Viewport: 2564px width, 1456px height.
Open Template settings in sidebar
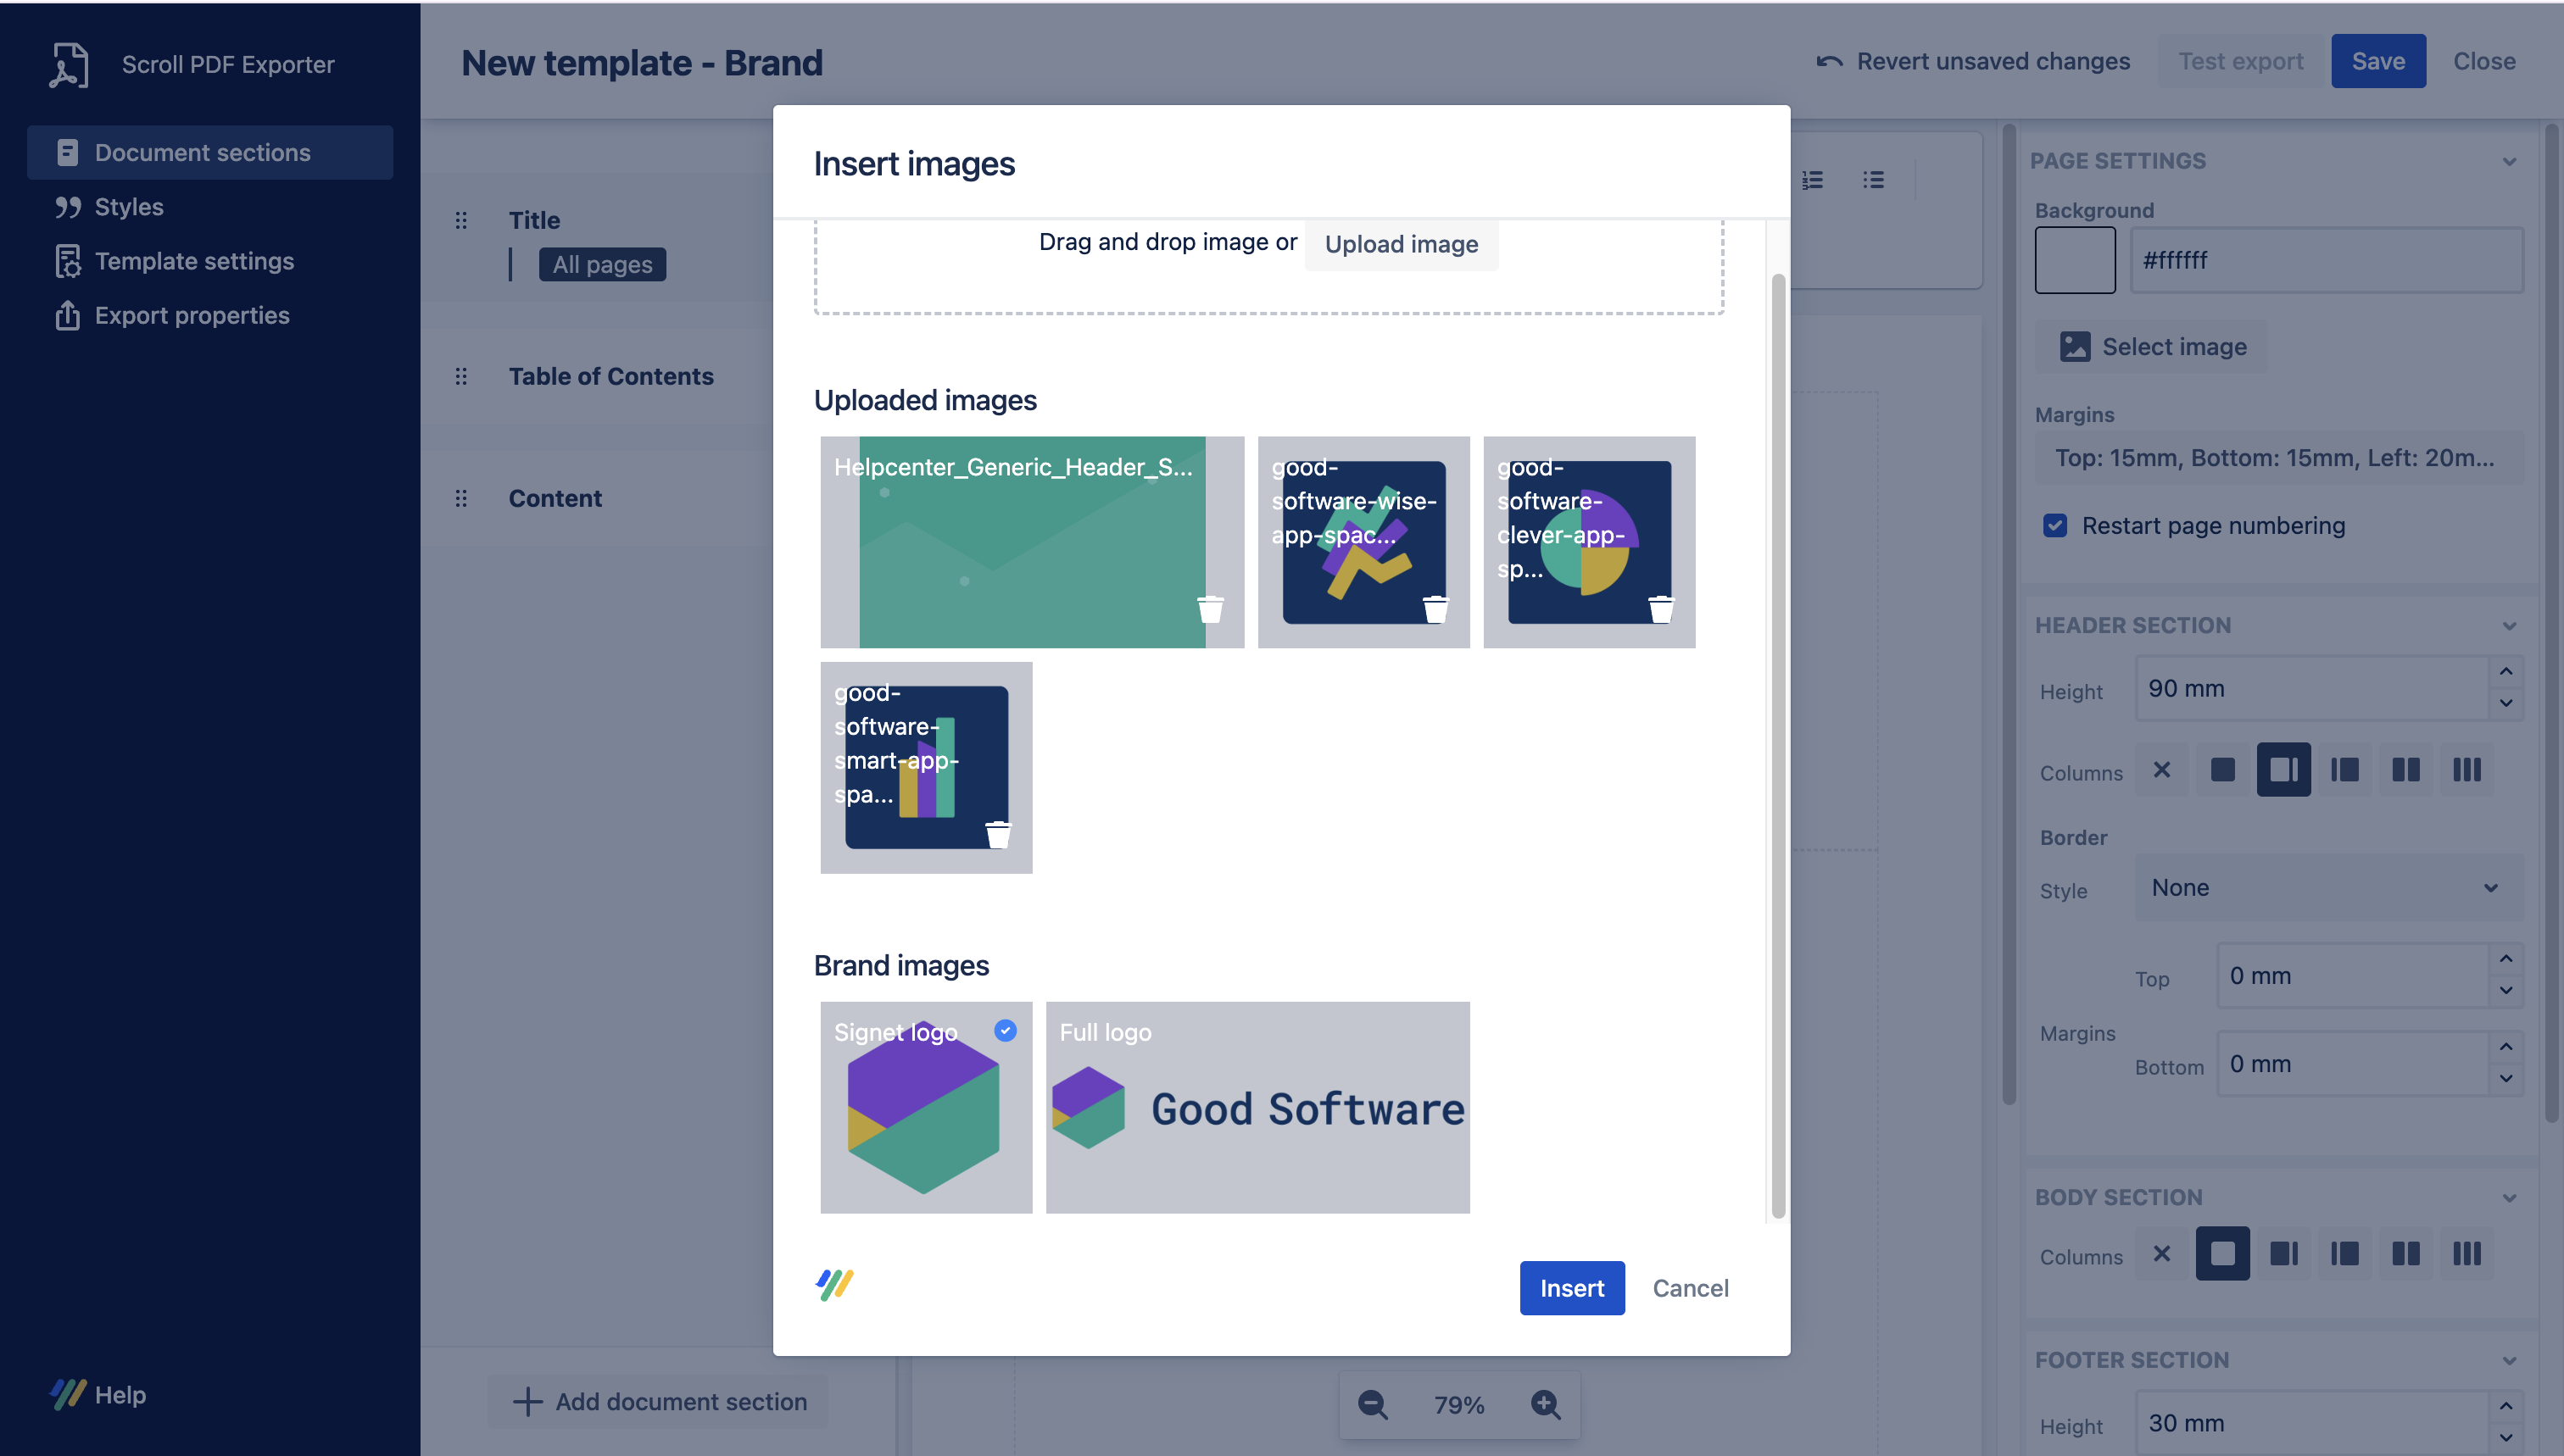[193, 261]
